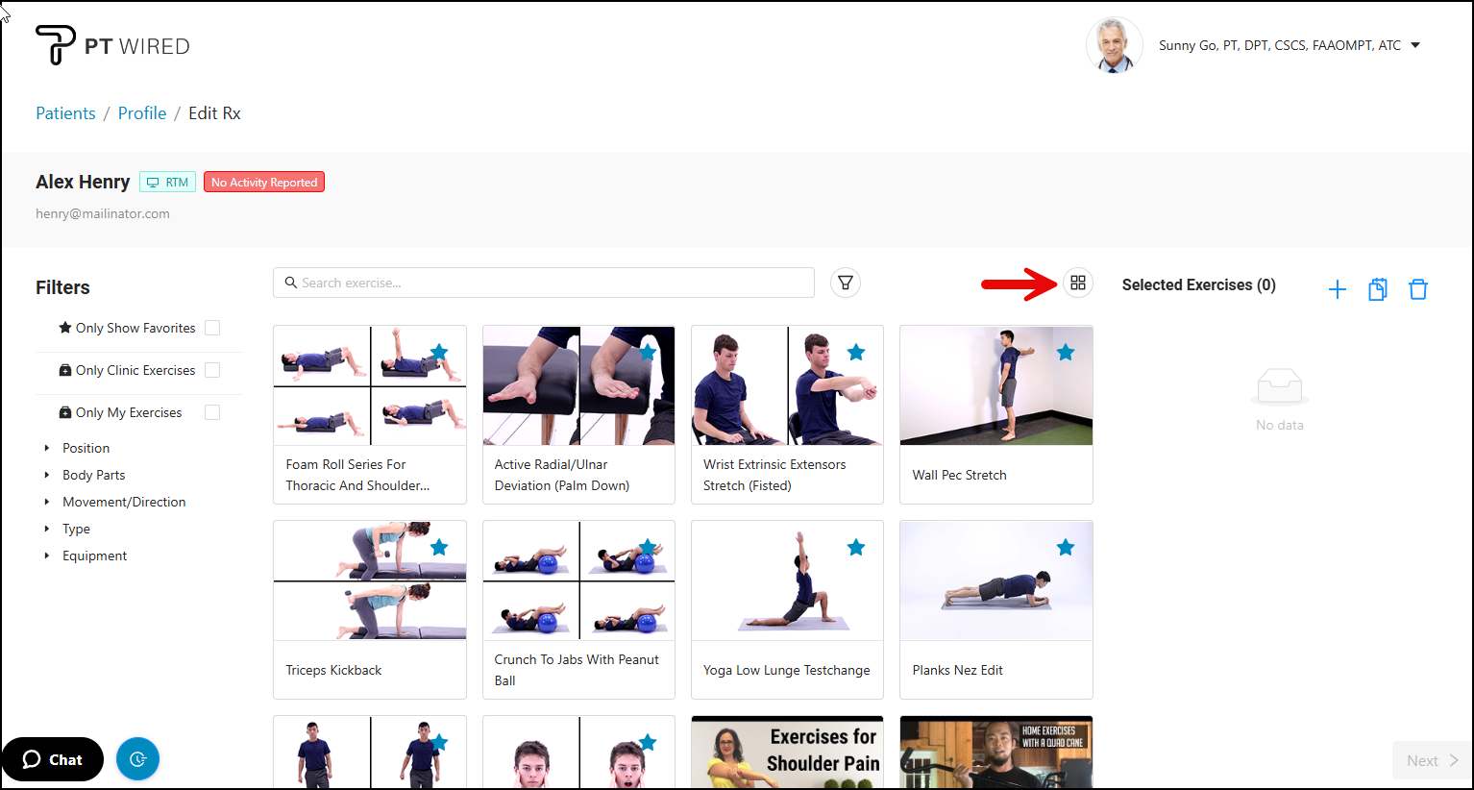
Task: Toggle favorite star on Wall Pec Stretch
Action: (1066, 352)
